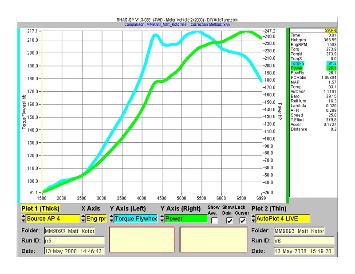355x274 pixels.
Task: Click the Distance data row
Action: 314,129
